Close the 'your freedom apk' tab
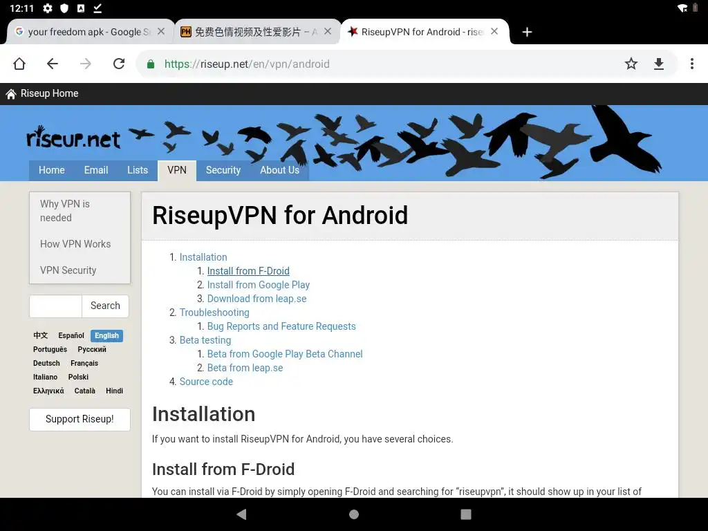The width and height of the screenshot is (708, 531). [x=161, y=32]
